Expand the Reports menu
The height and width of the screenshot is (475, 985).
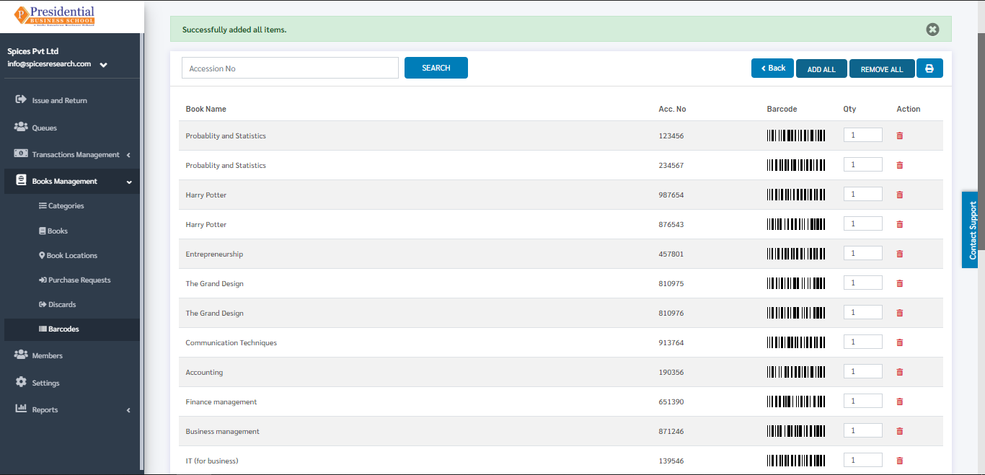pyautogui.click(x=72, y=409)
